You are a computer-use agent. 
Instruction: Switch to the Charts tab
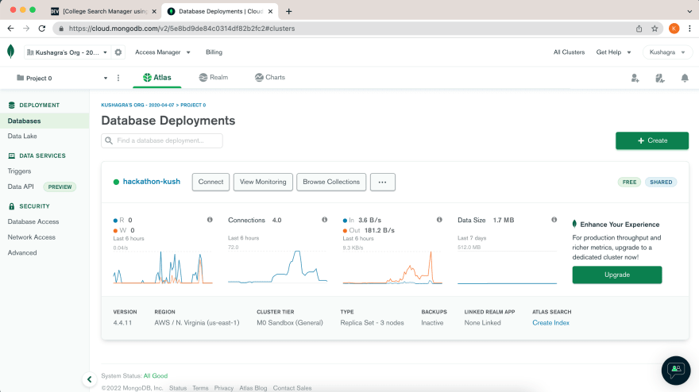click(270, 78)
